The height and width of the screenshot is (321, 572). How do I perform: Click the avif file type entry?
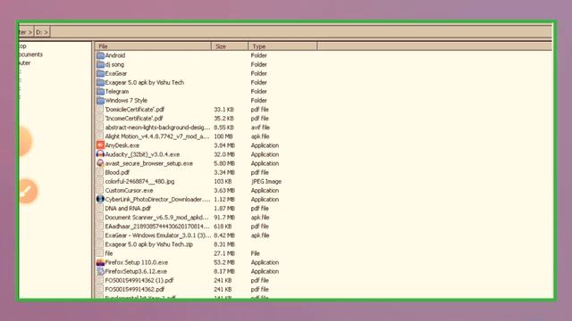[x=260, y=128]
